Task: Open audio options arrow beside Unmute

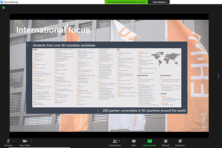Action: [14, 141]
